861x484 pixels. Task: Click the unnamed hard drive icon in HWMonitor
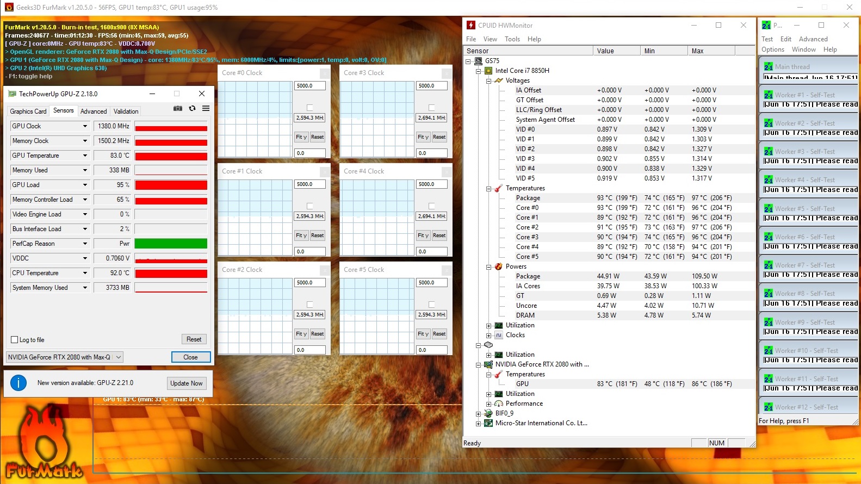click(x=488, y=345)
